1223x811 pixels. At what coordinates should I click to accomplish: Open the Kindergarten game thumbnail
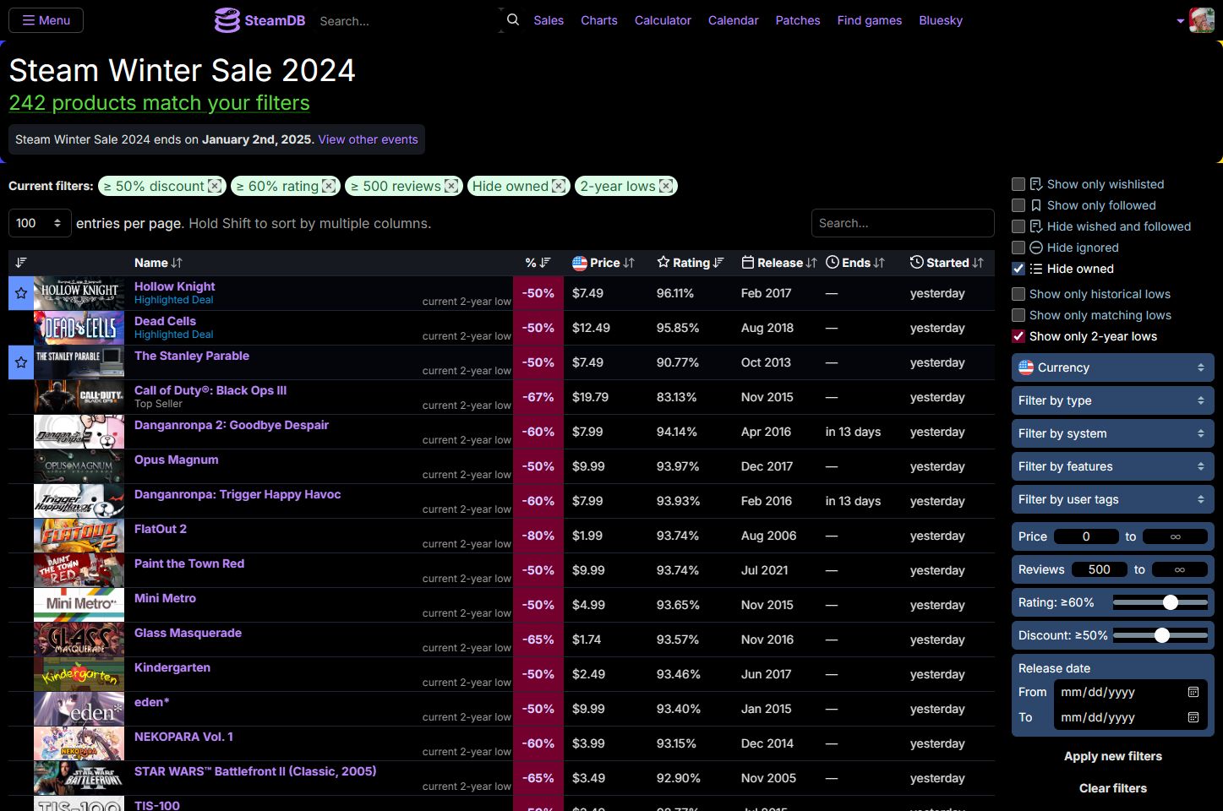coord(79,674)
